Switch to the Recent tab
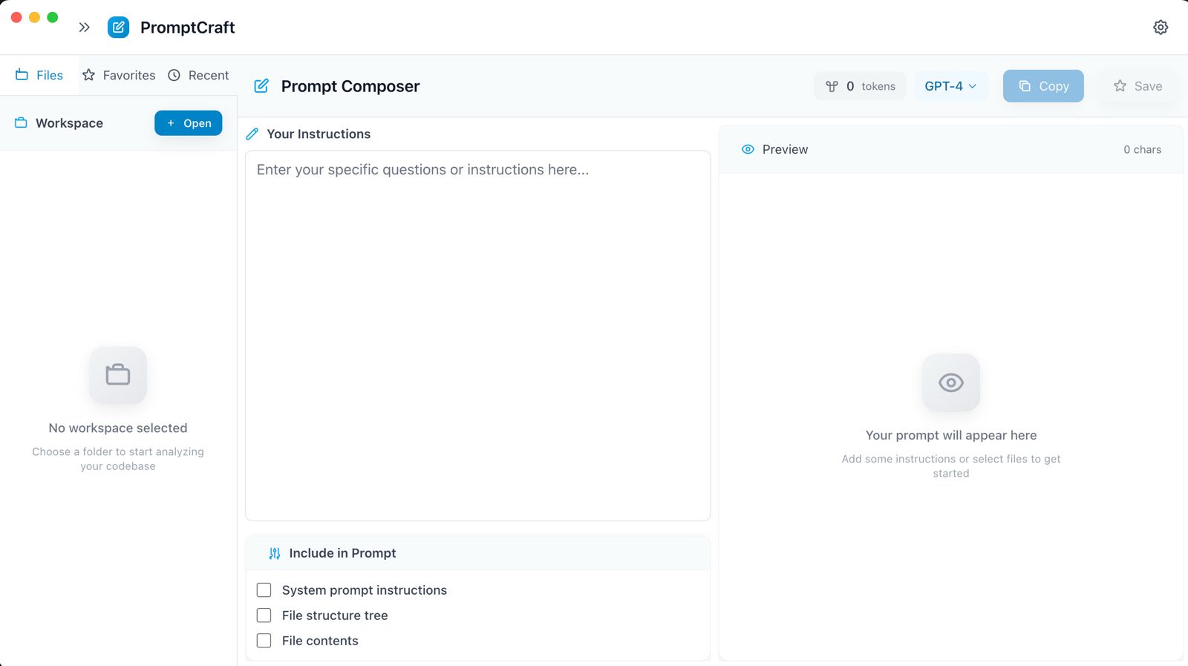The width and height of the screenshot is (1188, 666). (x=198, y=75)
